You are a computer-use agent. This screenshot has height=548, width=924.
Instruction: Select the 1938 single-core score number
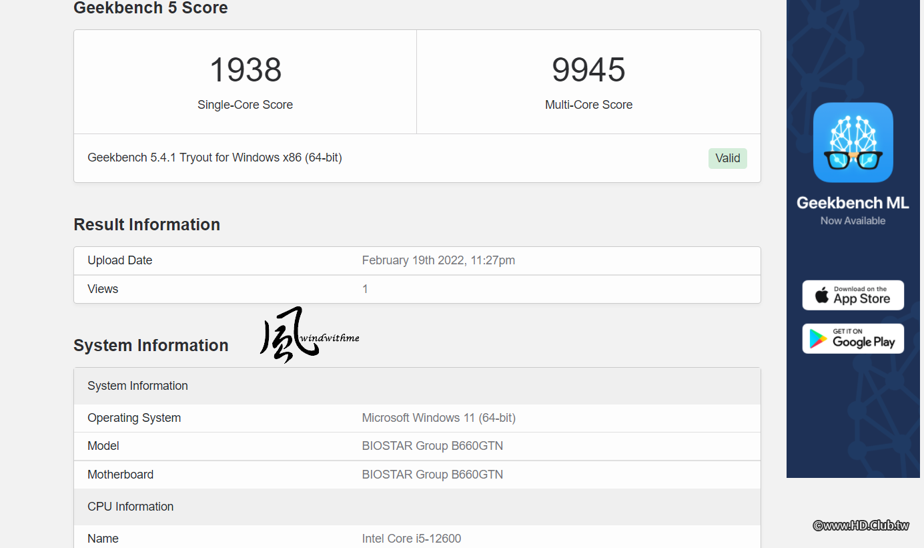click(246, 69)
